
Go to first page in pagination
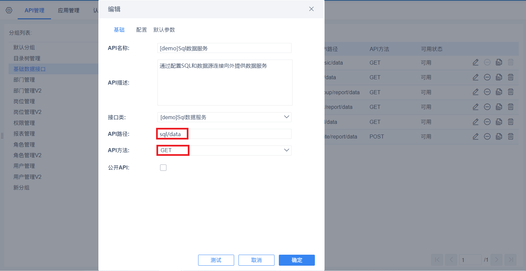pyautogui.click(x=437, y=260)
